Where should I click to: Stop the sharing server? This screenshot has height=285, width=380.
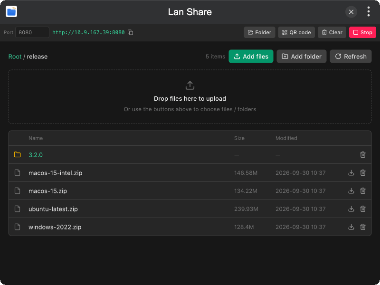pyautogui.click(x=362, y=32)
